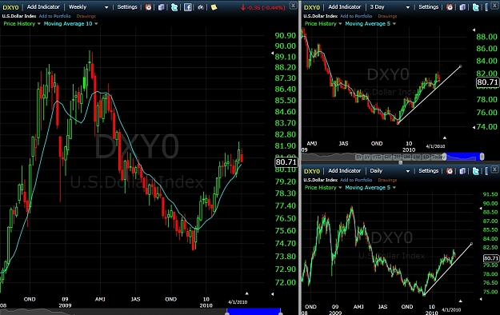Click Add to Portfolio link in Weekly chart
Viewport: 500px width, 315px height.
[55, 16]
